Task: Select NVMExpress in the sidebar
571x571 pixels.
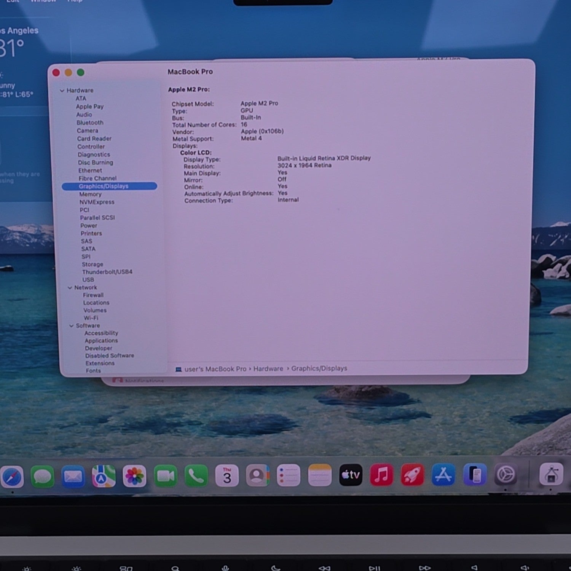Action: [x=97, y=202]
